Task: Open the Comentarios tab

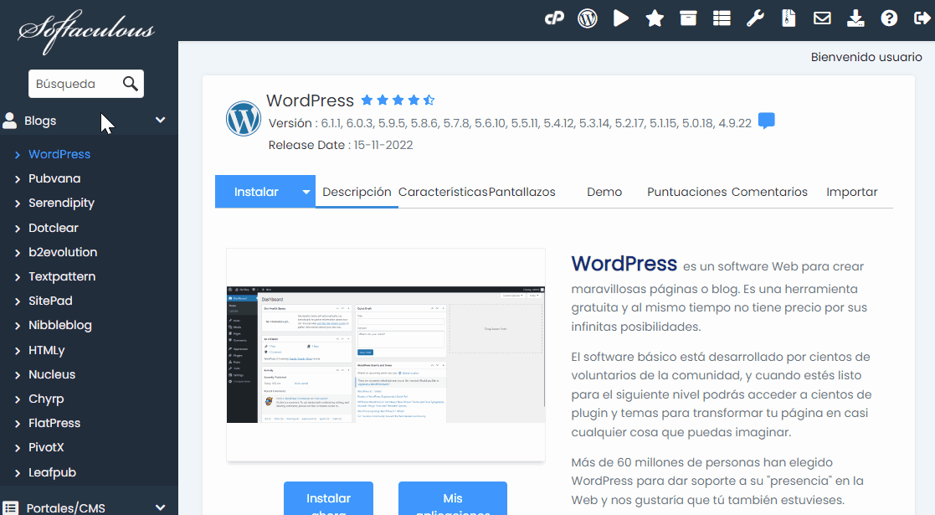Action: tap(769, 192)
